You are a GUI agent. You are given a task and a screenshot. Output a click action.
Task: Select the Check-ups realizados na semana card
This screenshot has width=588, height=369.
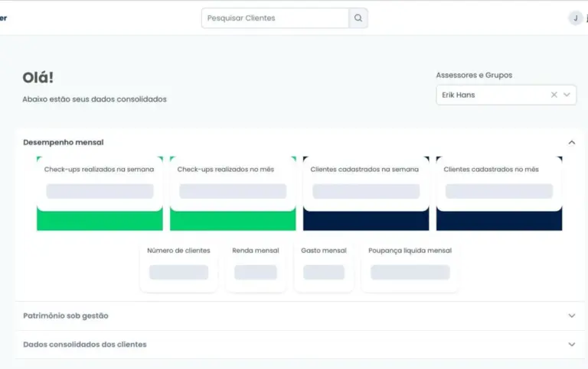100,184
